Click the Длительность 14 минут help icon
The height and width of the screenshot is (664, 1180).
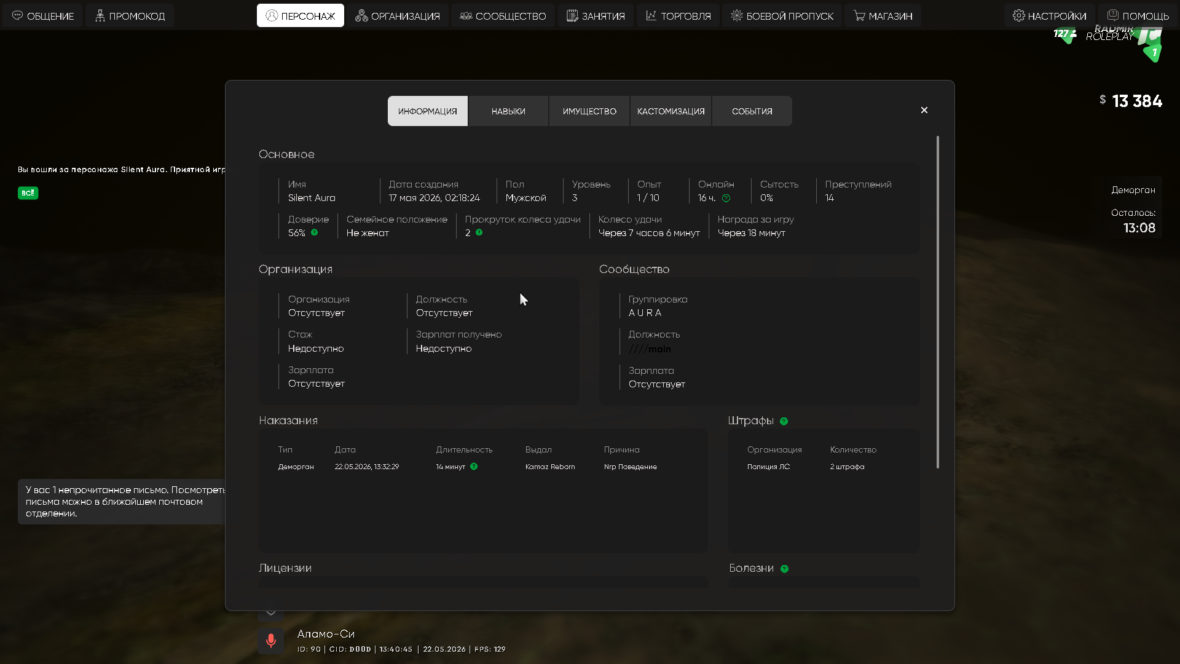(474, 467)
